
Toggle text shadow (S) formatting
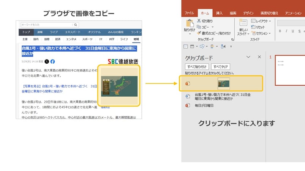point(299,31)
